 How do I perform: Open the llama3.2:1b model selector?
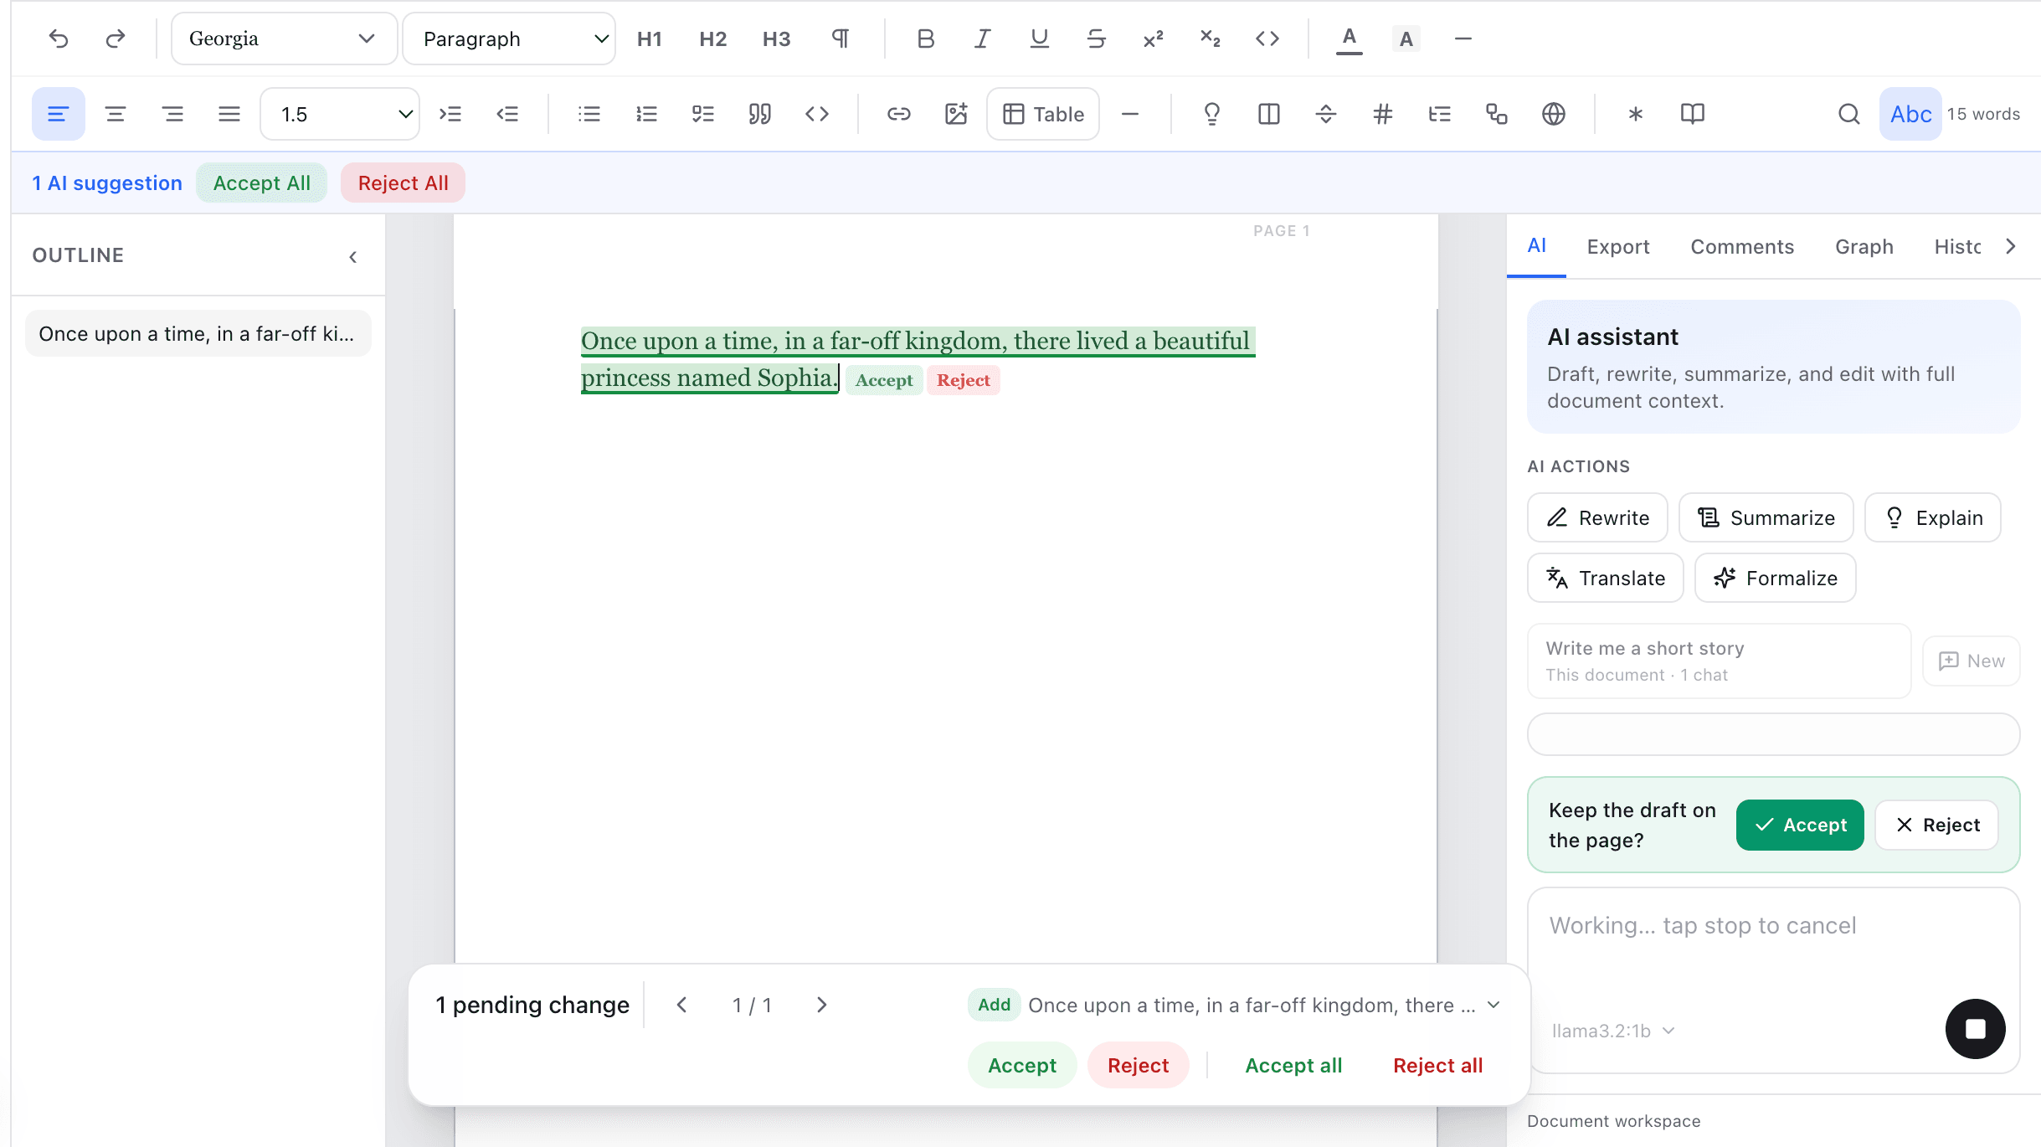tap(1612, 1031)
